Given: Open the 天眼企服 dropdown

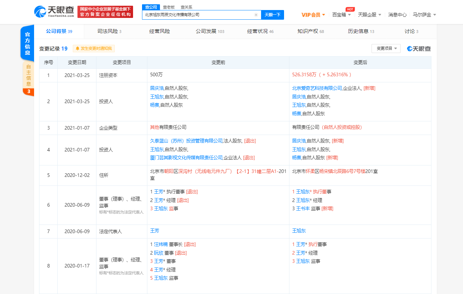Looking at the screenshot, I should (x=369, y=15).
